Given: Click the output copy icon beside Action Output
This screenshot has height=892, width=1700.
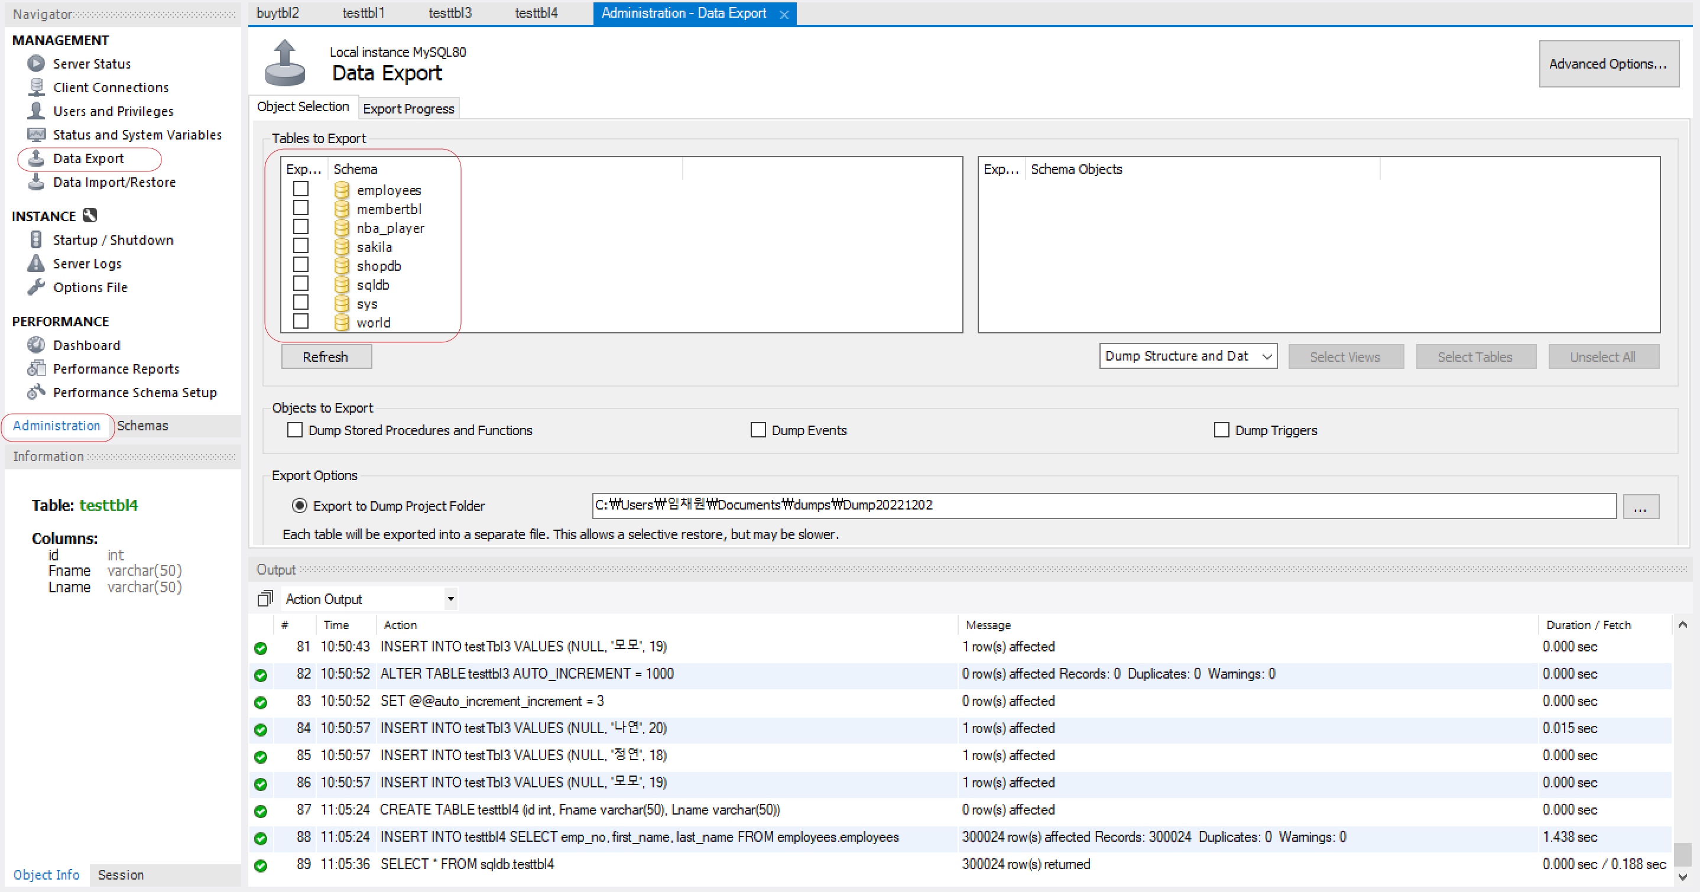Looking at the screenshot, I should (x=265, y=598).
